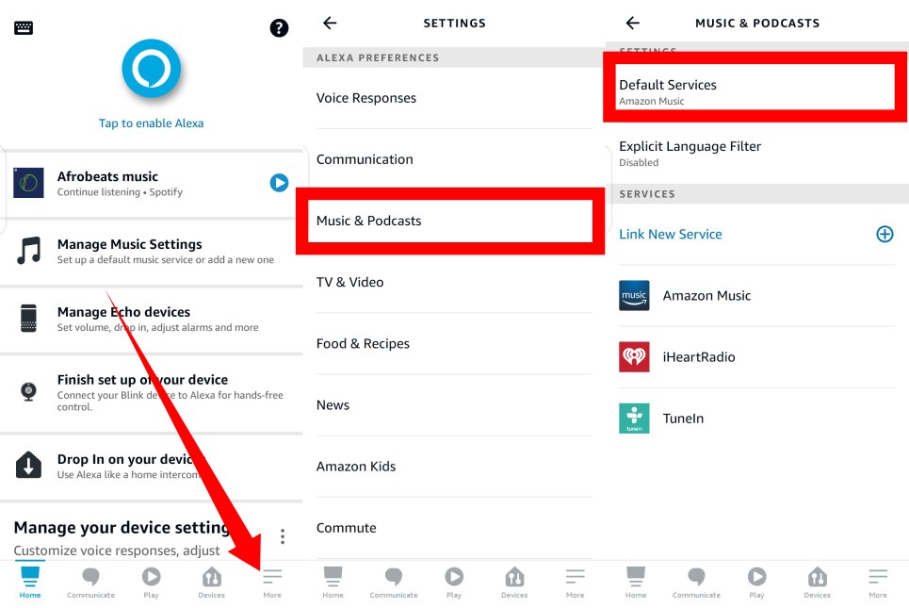The width and height of the screenshot is (909, 608).
Task: Open Manage Music Settings card
Action: 152,251
